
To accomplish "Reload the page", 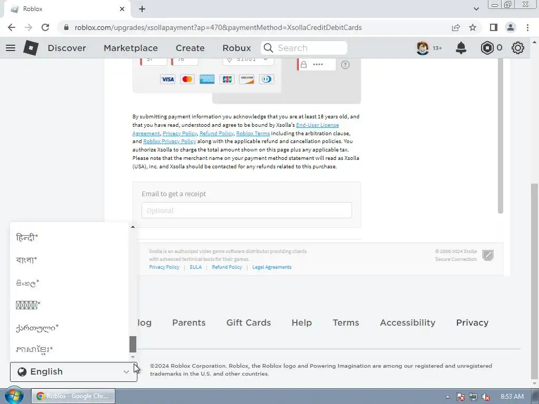I will point(45,27).
